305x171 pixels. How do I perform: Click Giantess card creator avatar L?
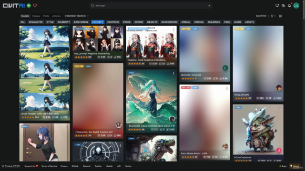(225, 68)
